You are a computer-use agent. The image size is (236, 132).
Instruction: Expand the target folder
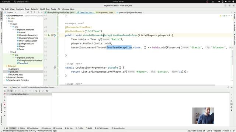[x=7, y=66]
